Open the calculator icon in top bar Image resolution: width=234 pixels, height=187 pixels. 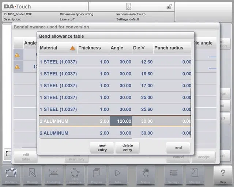pos(128,7)
